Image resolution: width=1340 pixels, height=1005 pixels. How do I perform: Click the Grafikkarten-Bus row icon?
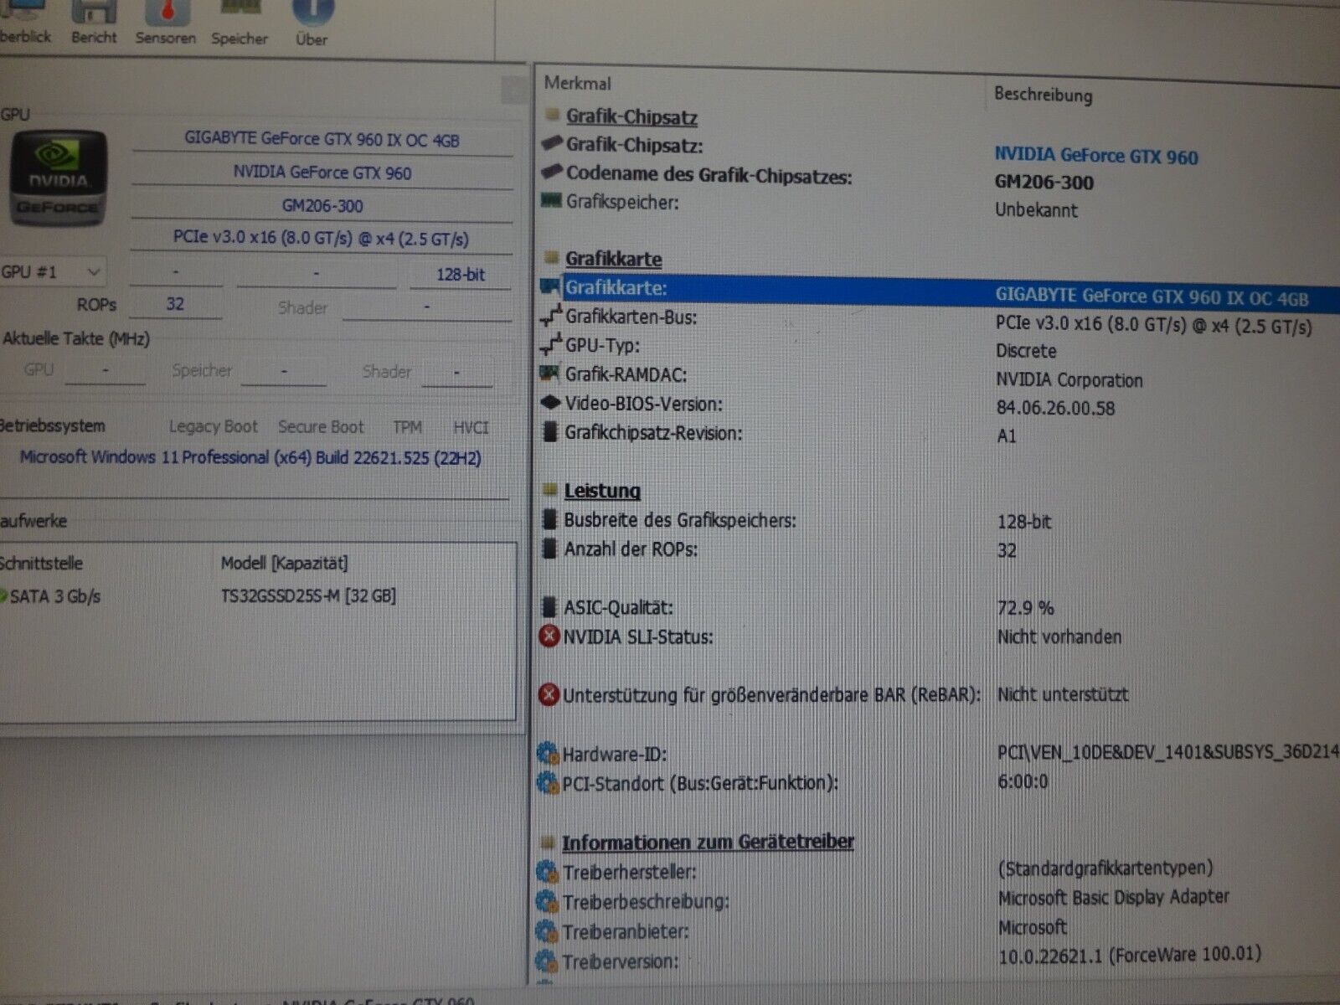click(551, 316)
